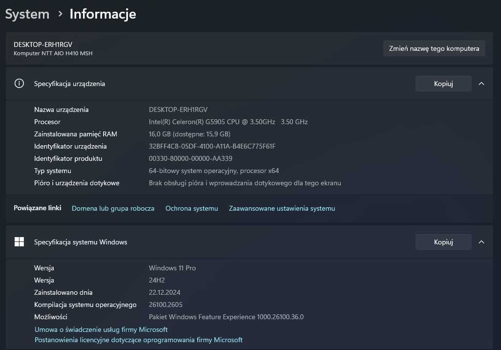The height and width of the screenshot is (350, 501).
Task: Copy Windows specification with its Kopiuj button
Action: [x=443, y=242]
